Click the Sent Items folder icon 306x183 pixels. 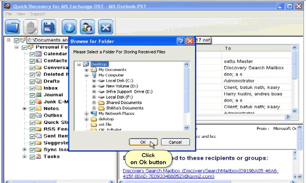(39, 136)
